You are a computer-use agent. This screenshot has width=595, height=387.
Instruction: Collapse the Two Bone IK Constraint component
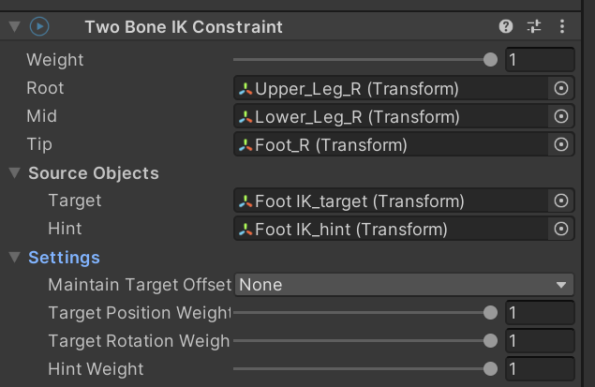click(13, 26)
